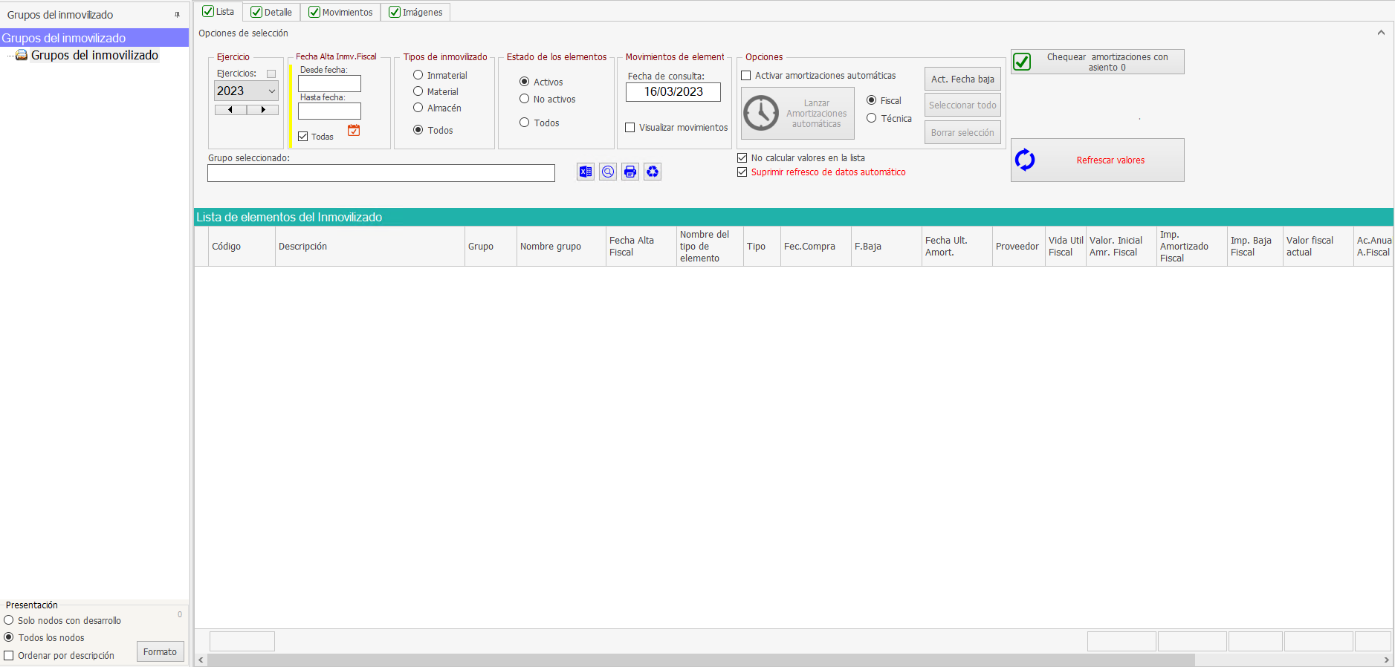
Task: Click Chequear amortizaciones con asiento 0
Action: coord(1097,62)
